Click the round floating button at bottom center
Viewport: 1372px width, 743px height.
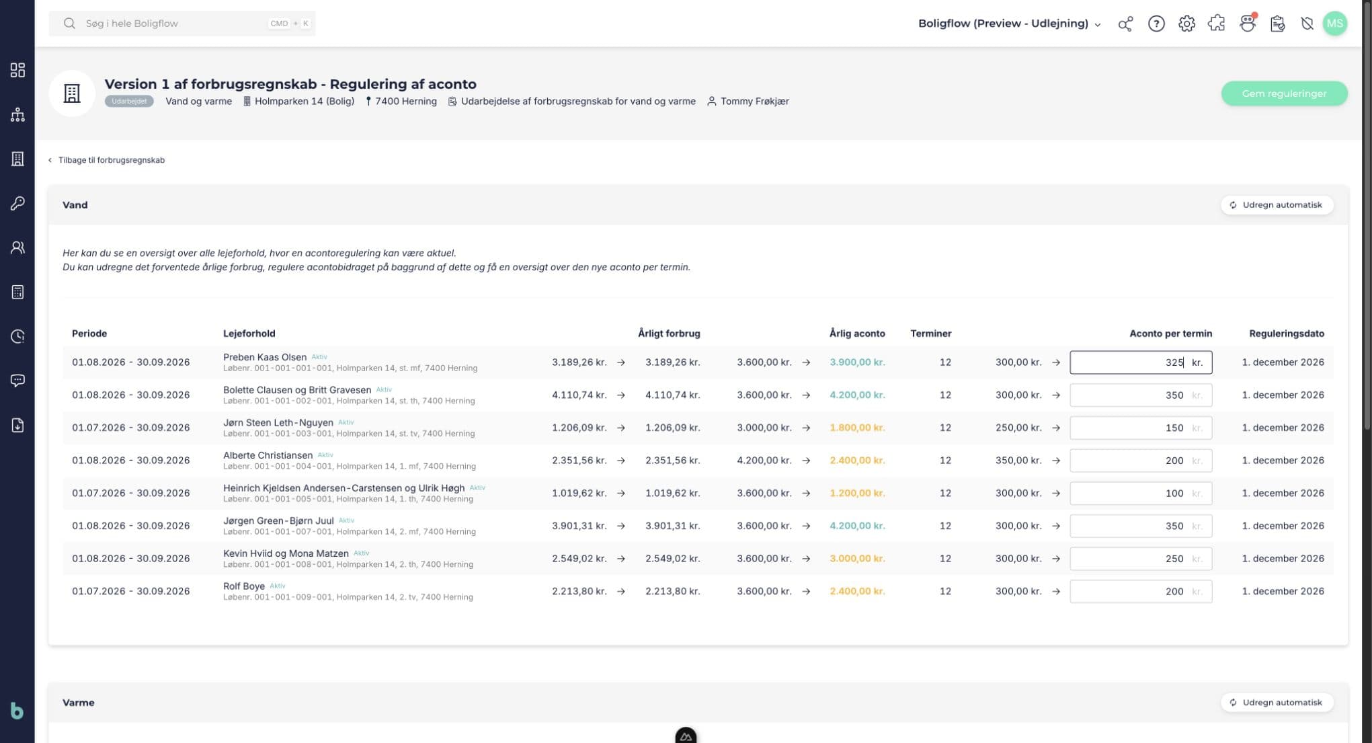pos(686,736)
